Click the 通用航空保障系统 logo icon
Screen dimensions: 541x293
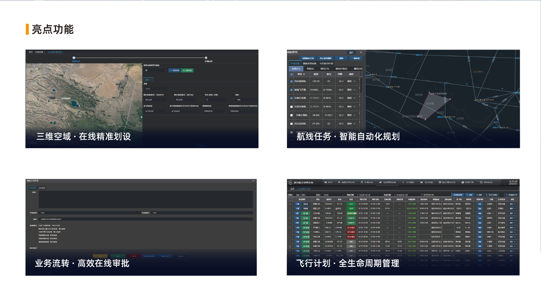click(290, 183)
